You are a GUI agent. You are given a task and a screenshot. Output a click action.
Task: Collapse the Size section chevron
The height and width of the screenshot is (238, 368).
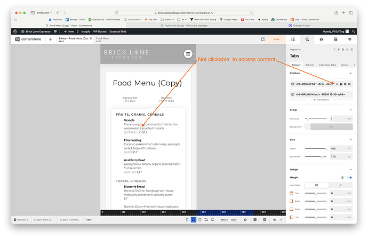(x=350, y=140)
